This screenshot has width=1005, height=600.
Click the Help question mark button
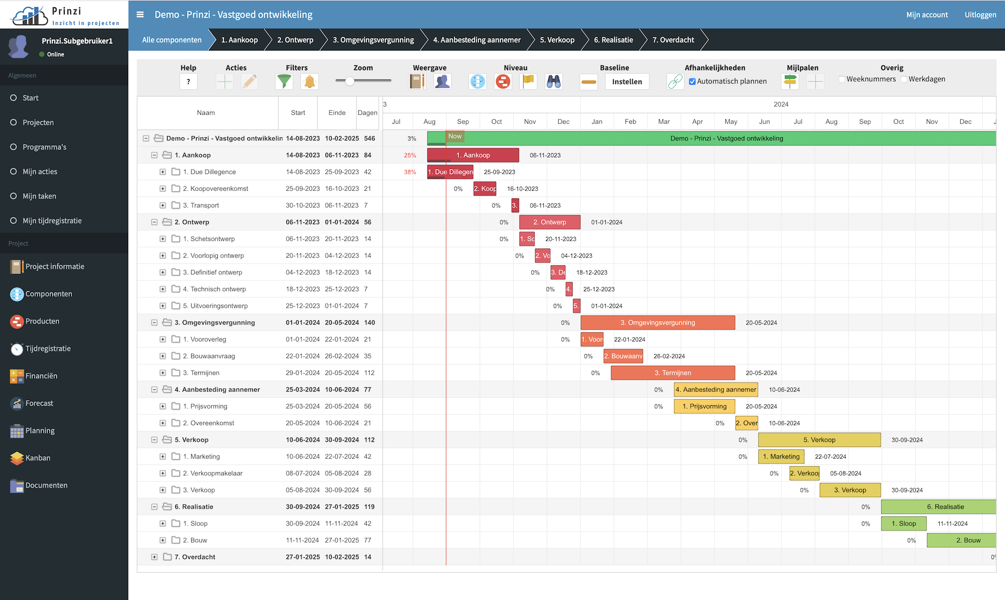(x=188, y=81)
